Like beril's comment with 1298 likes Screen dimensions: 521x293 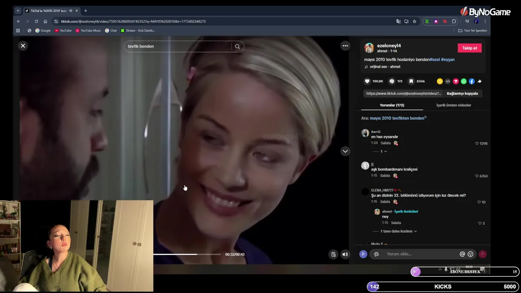[x=477, y=143]
